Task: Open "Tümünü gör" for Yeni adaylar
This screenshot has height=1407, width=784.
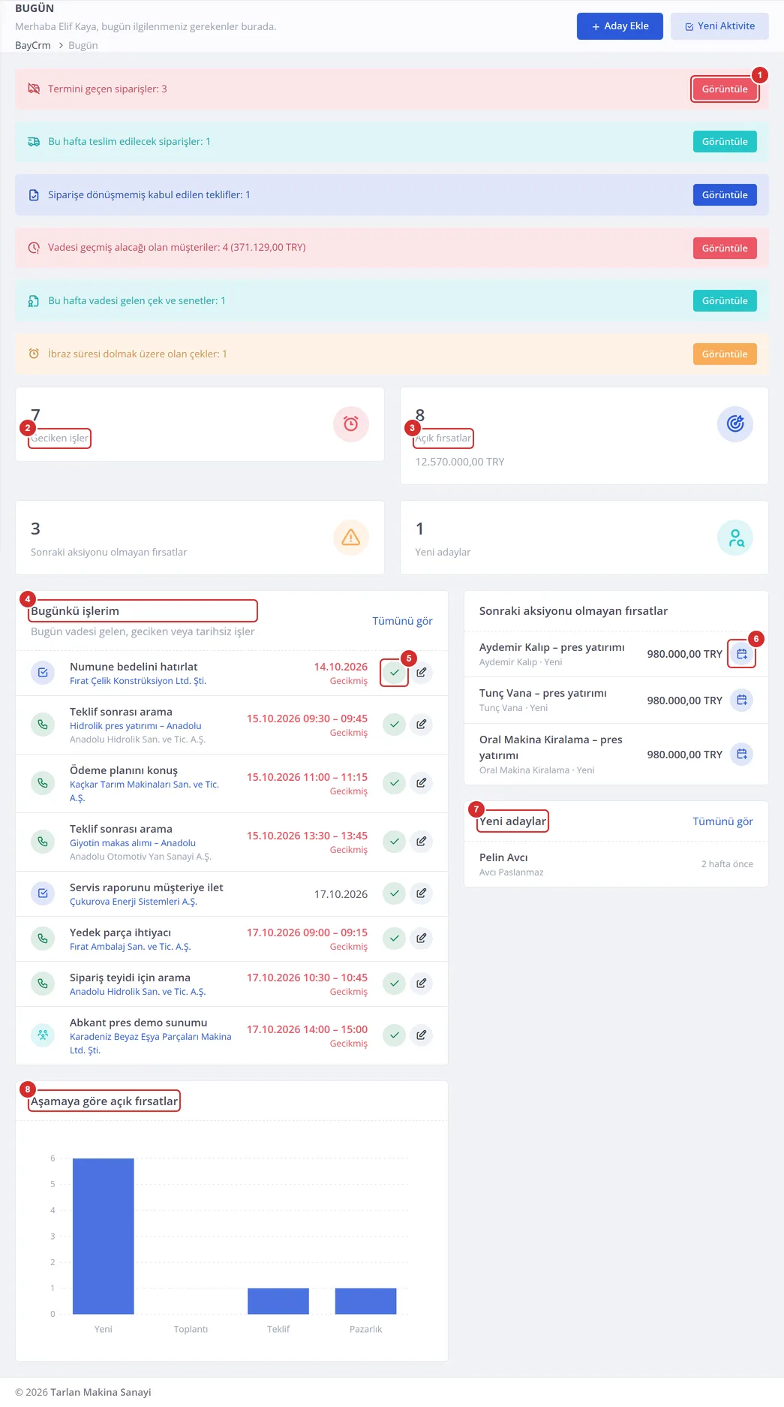Action: (722, 821)
